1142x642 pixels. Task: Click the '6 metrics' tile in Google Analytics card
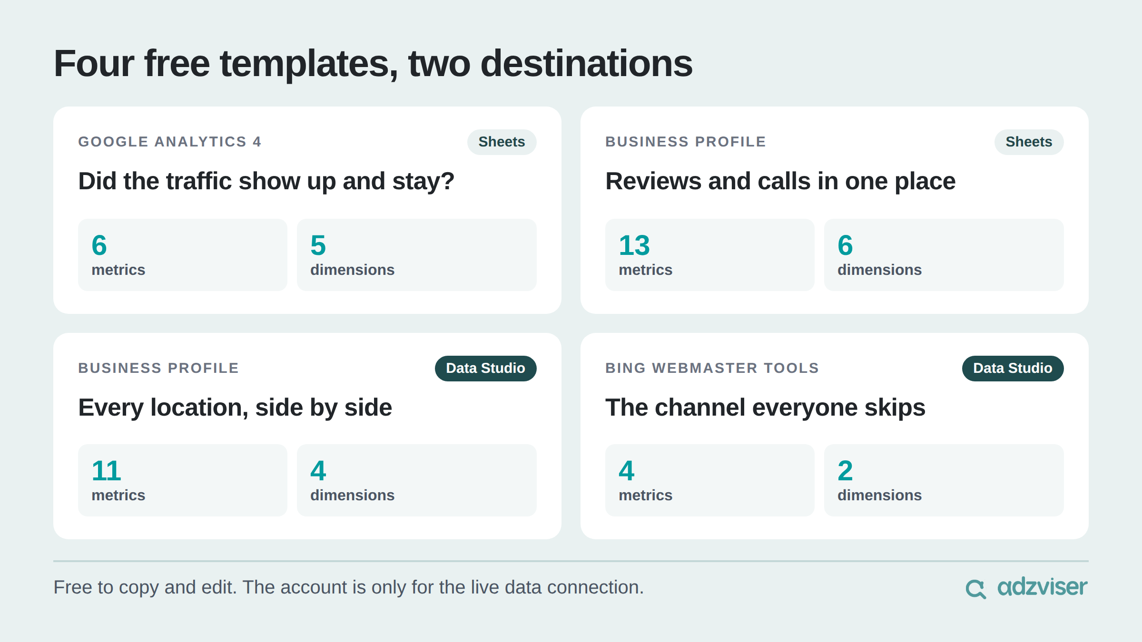[x=183, y=255]
